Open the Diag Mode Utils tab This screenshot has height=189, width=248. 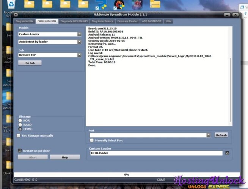click(x=25, y=21)
